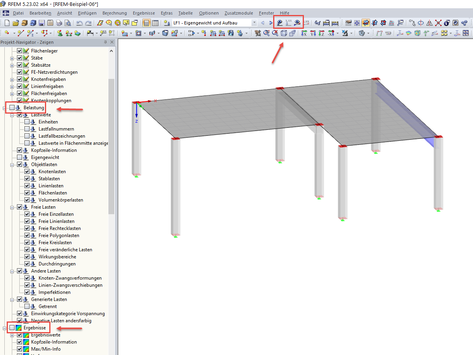Collapse the Belastung tree node
Viewport: 473px width, 355px height.
click(5, 108)
